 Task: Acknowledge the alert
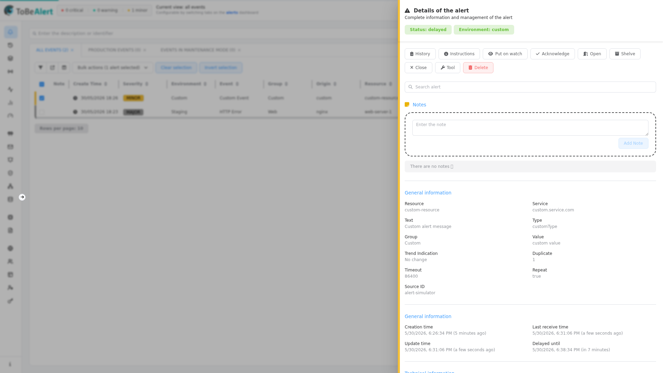552,54
